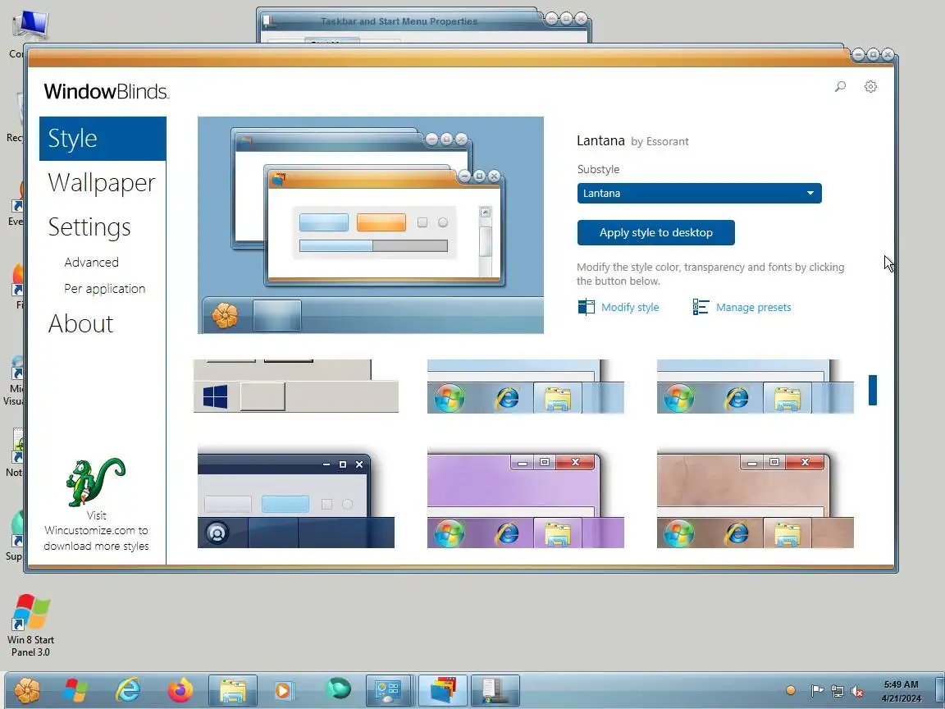This screenshot has height=709, width=945.
Task: Click the muted volume tray icon
Action: 856,691
